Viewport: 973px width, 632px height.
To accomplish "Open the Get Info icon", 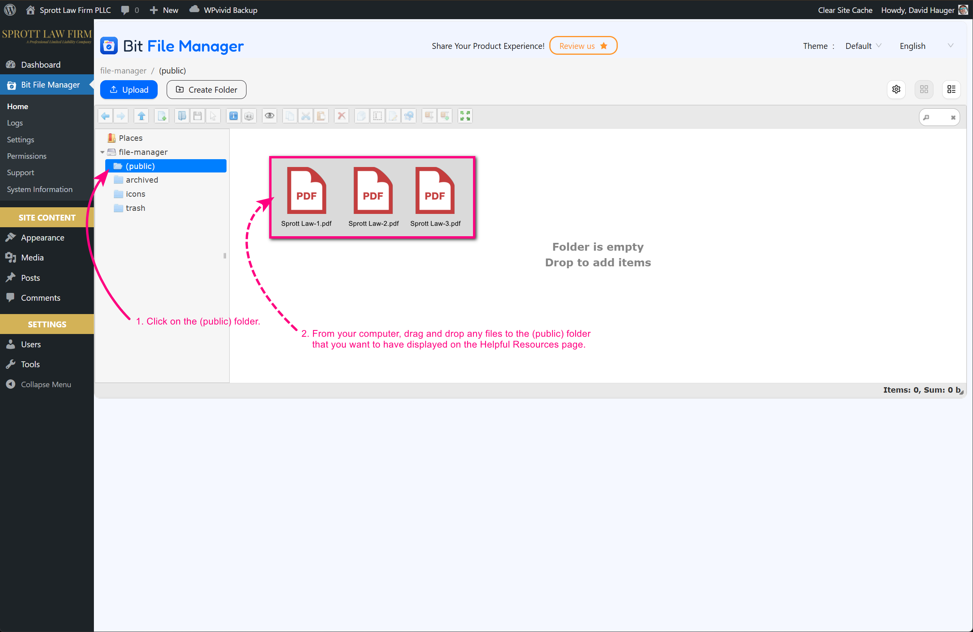I will pos(234,116).
